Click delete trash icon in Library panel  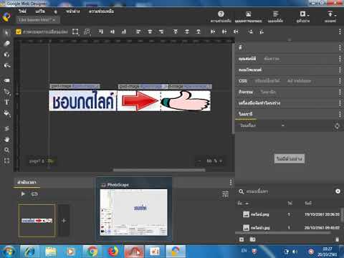(x=337, y=239)
